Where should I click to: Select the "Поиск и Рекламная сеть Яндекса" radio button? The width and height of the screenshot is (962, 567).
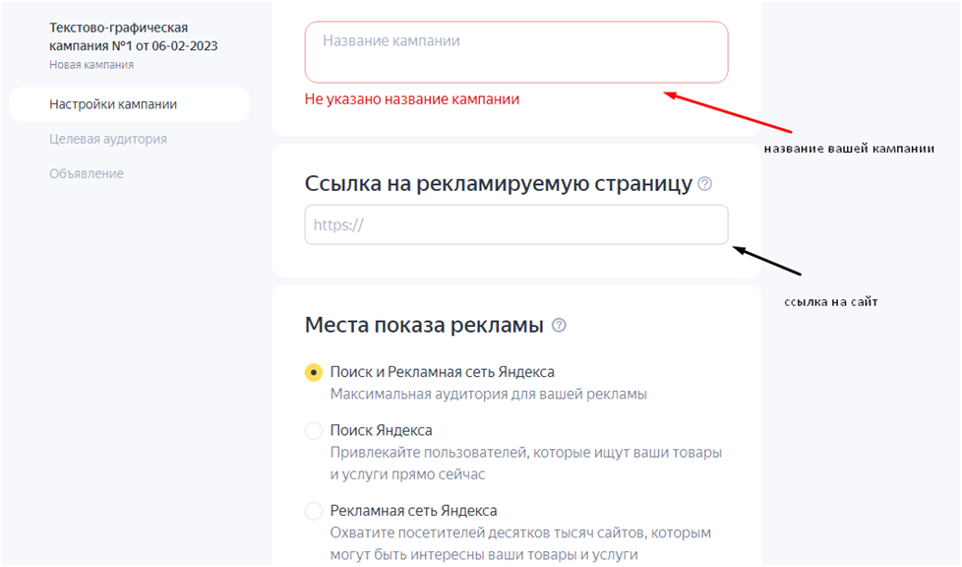[x=314, y=372]
